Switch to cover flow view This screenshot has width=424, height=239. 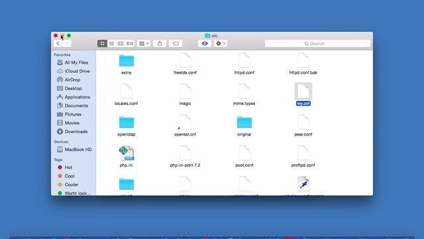130,43
